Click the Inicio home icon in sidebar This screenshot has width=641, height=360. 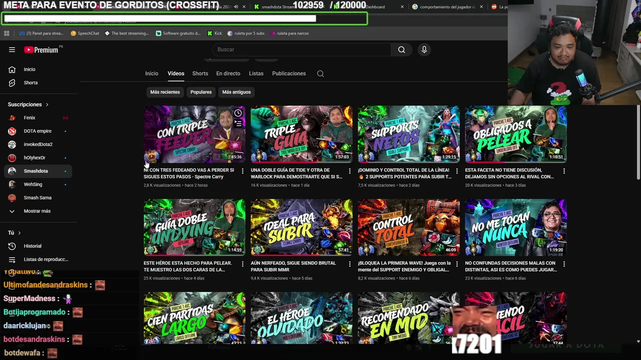[12, 69]
